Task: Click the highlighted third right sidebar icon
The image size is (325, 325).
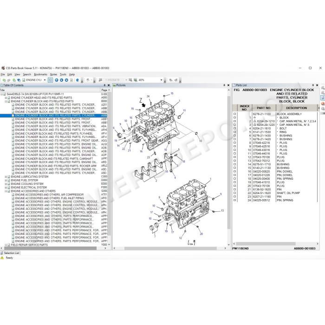Action: (x=323, y=98)
